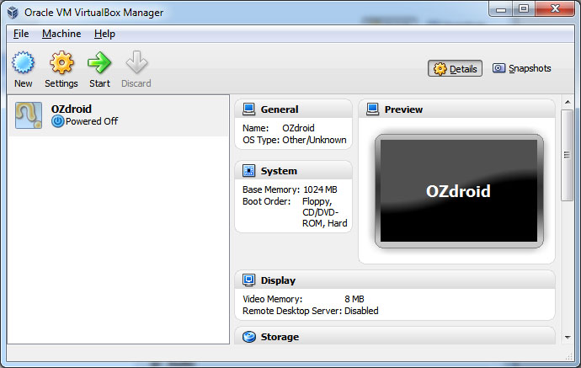Click the blue Powered Off status icon
The height and width of the screenshot is (368, 581).
point(57,121)
